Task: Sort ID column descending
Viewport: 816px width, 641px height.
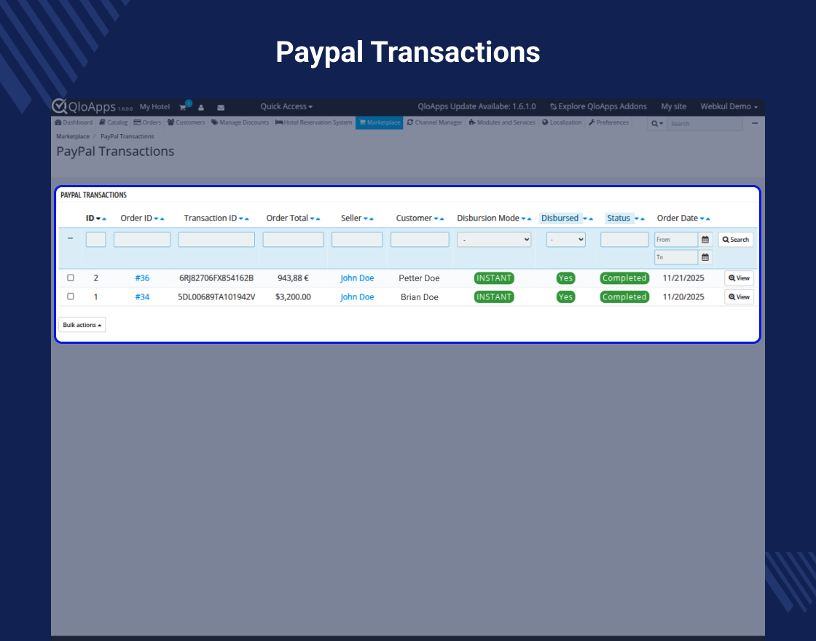Action: click(x=98, y=219)
